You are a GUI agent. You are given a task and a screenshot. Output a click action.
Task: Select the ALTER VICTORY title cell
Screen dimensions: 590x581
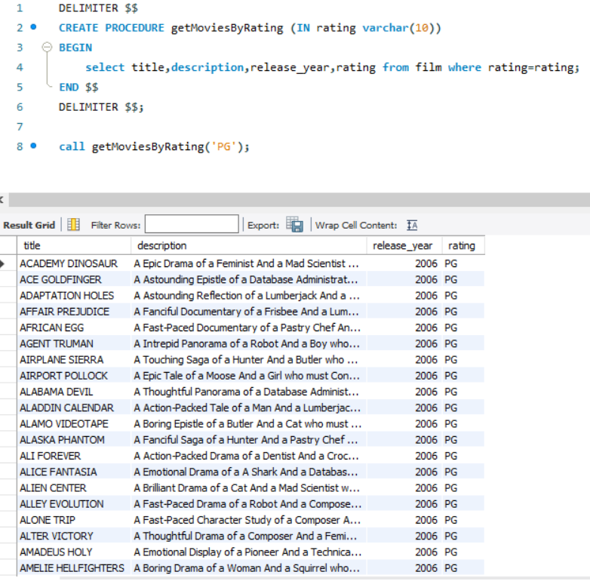[x=74, y=536]
